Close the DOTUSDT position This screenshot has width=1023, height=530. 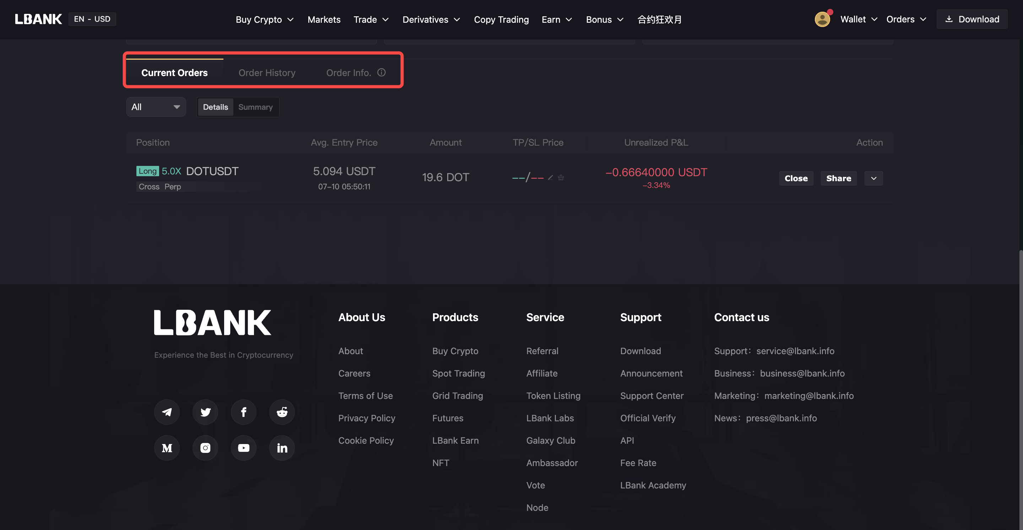tap(796, 178)
